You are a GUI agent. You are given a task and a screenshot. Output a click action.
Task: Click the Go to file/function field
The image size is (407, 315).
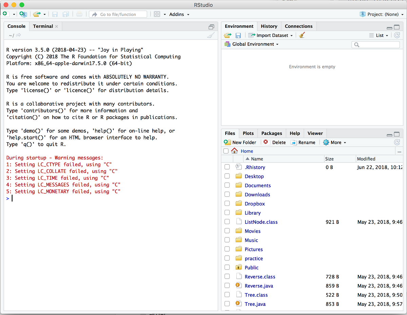tap(118, 14)
